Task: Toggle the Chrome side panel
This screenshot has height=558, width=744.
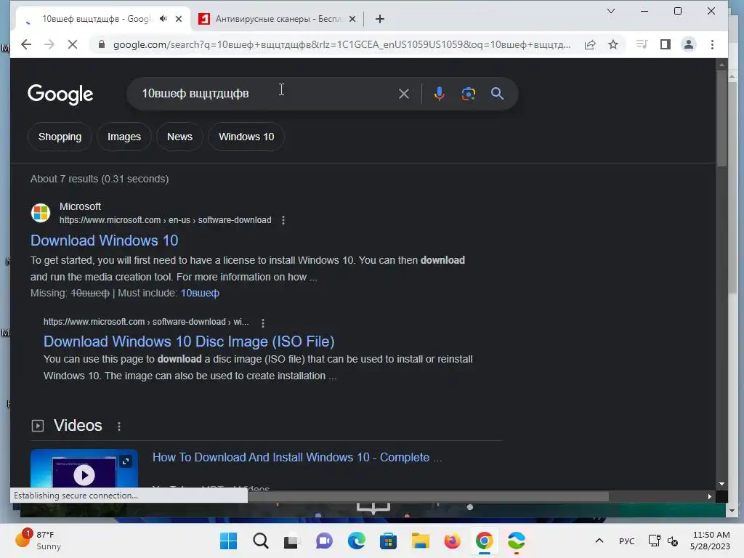Action: point(666,44)
